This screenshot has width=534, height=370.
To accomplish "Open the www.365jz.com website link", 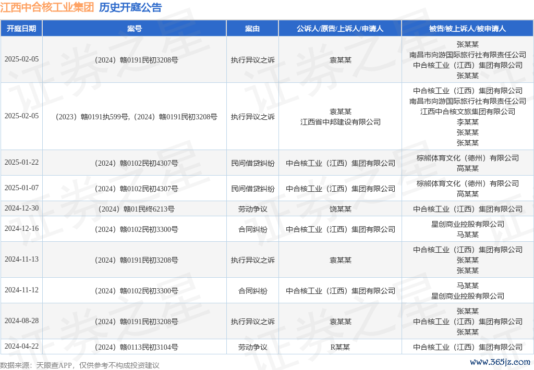I will coord(500,362).
